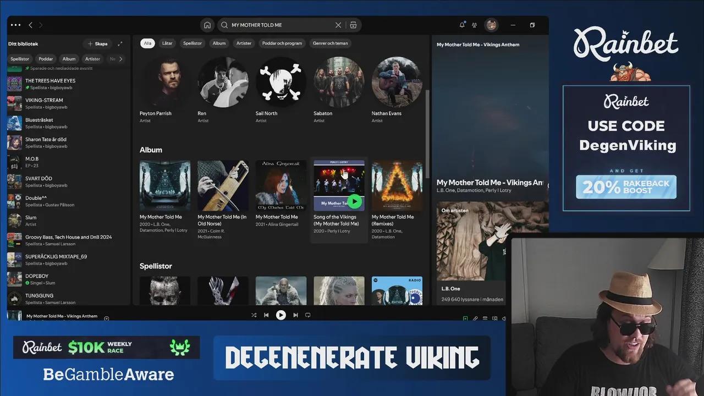
Task: Go to Spotify Home via the house icon
Action: pos(207,25)
